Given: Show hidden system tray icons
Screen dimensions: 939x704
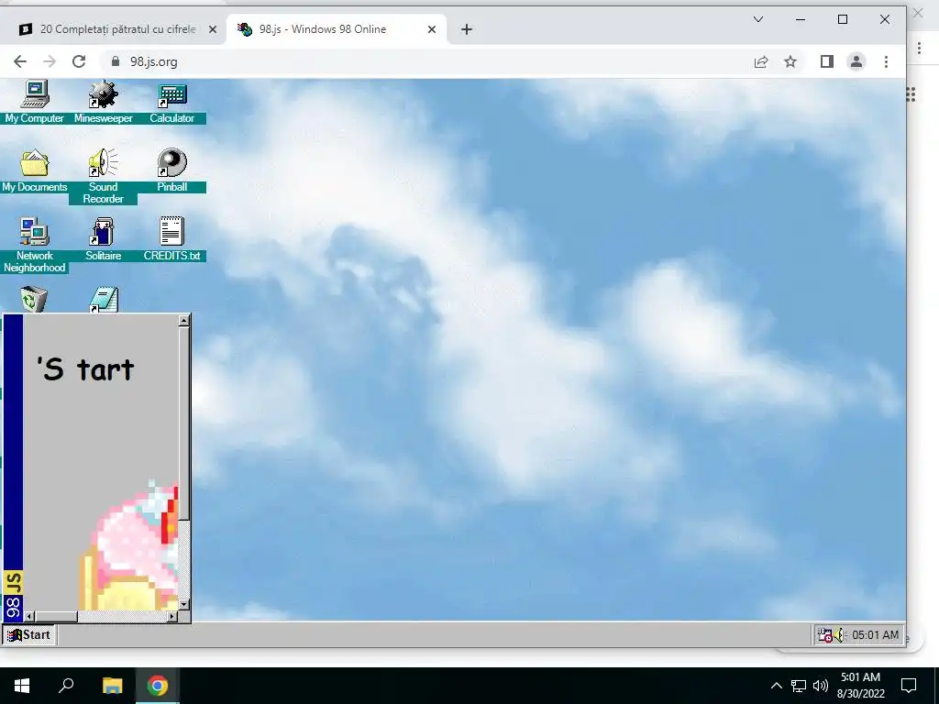Looking at the screenshot, I should point(776,686).
